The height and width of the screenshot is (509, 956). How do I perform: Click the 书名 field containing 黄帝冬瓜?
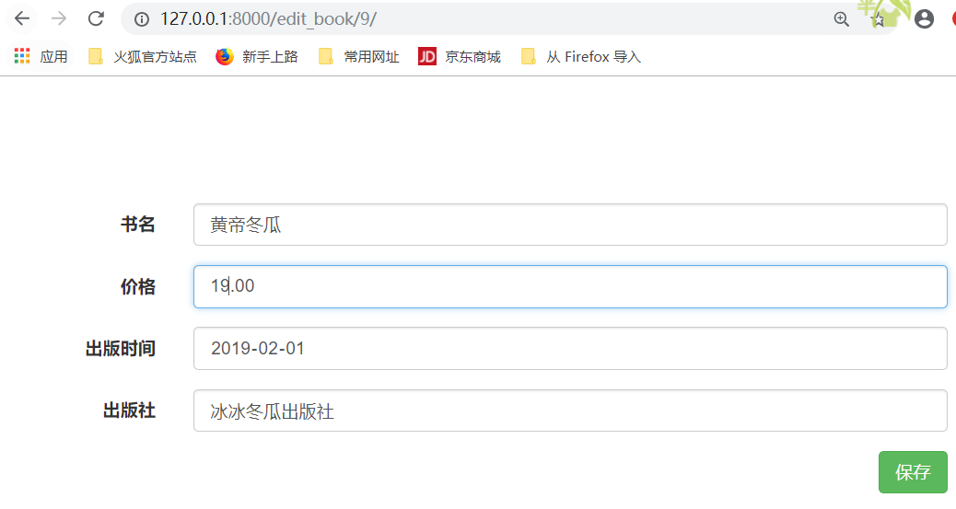[570, 225]
